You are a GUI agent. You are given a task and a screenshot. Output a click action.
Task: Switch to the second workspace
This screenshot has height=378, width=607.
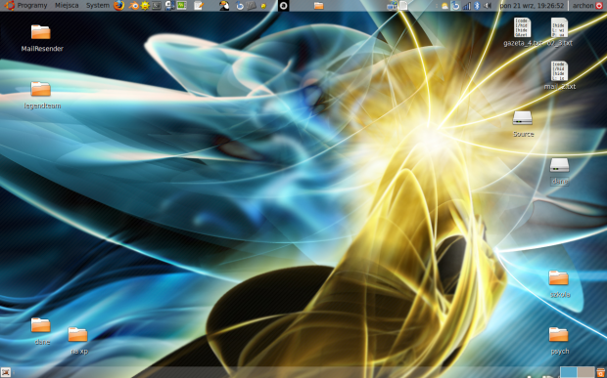pyautogui.click(x=585, y=372)
